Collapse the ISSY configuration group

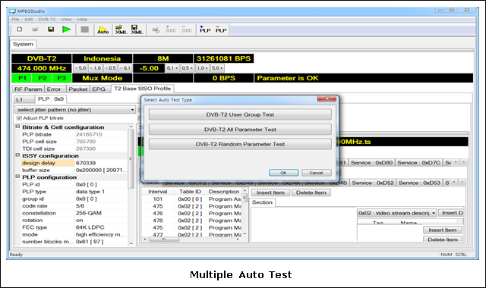17,155
